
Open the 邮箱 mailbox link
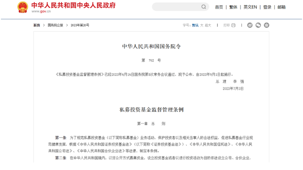pos(281,7)
